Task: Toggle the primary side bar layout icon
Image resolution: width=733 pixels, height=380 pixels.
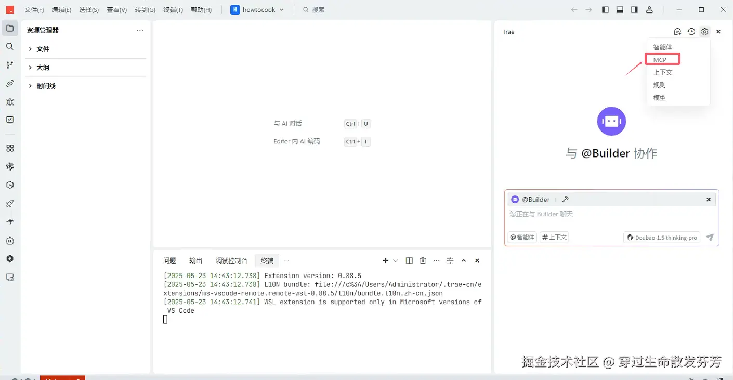Action: pyautogui.click(x=605, y=10)
